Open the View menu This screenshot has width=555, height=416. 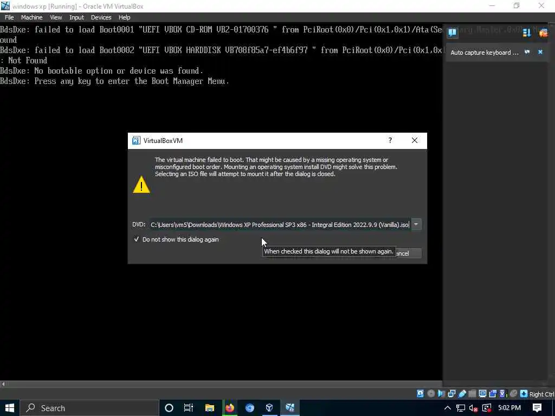tap(56, 17)
